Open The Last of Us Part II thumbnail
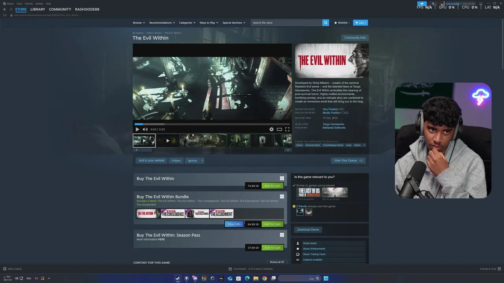The height and width of the screenshot is (283, 504). click(x=309, y=192)
